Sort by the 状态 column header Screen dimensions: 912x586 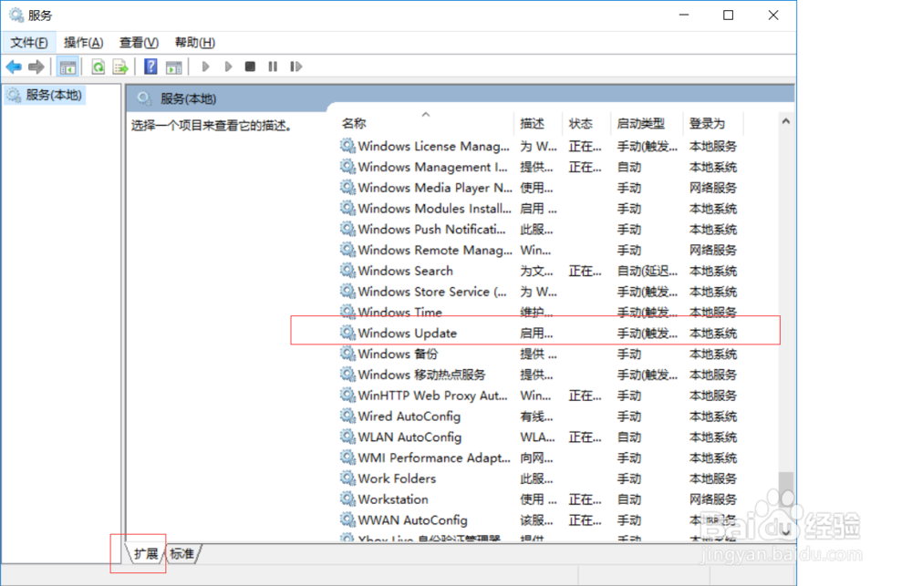587,123
